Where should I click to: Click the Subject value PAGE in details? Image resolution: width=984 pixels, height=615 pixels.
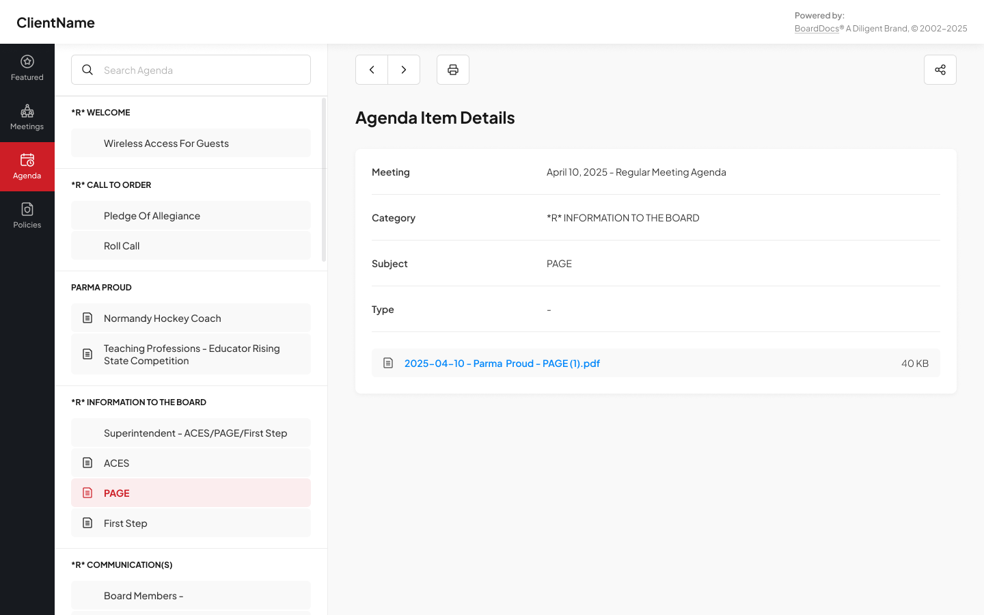click(x=559, y=264)
